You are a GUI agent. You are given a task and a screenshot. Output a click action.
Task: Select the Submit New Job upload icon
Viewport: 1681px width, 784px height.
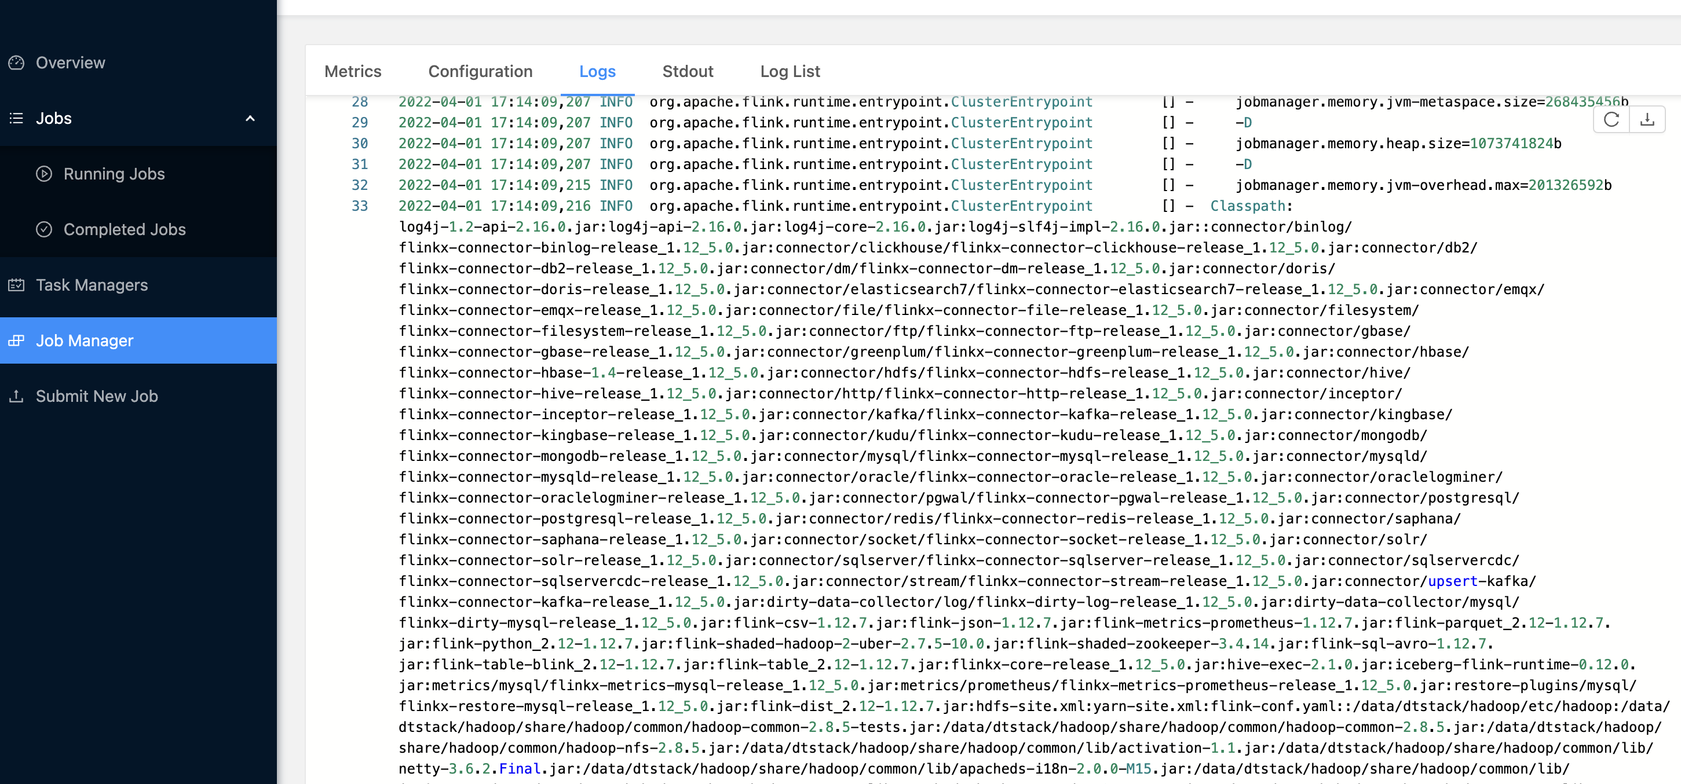[16, 396]
